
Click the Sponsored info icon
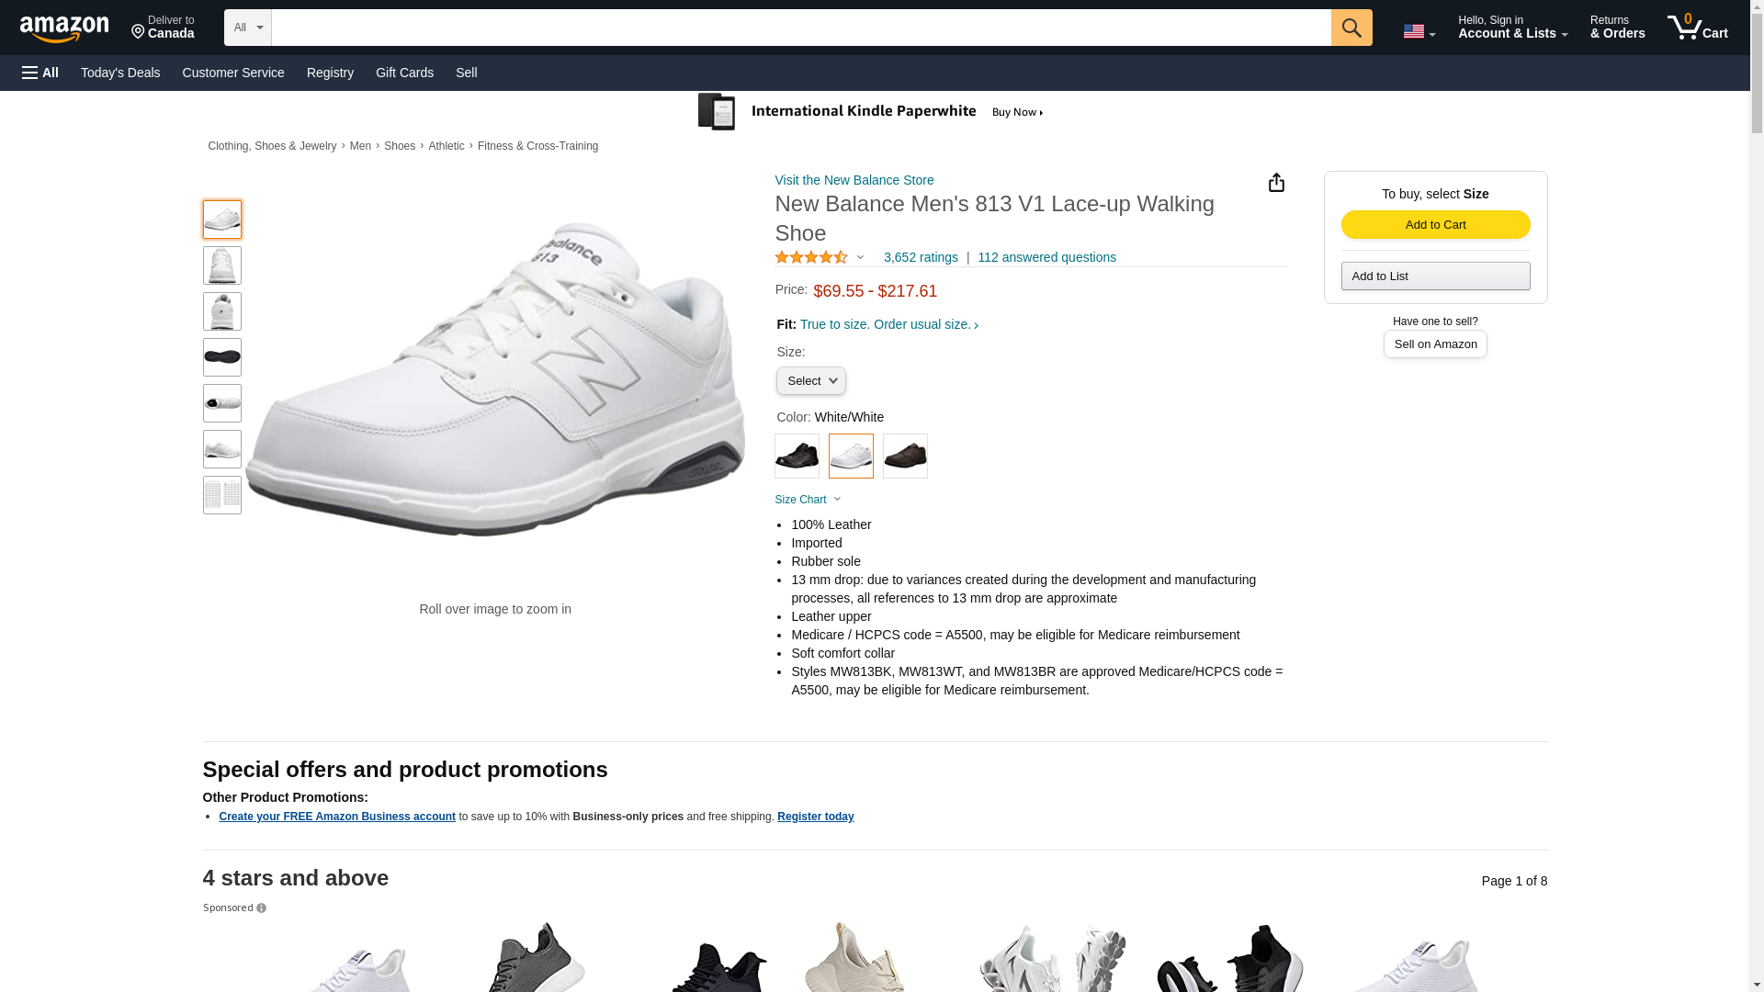coord(261,908)
